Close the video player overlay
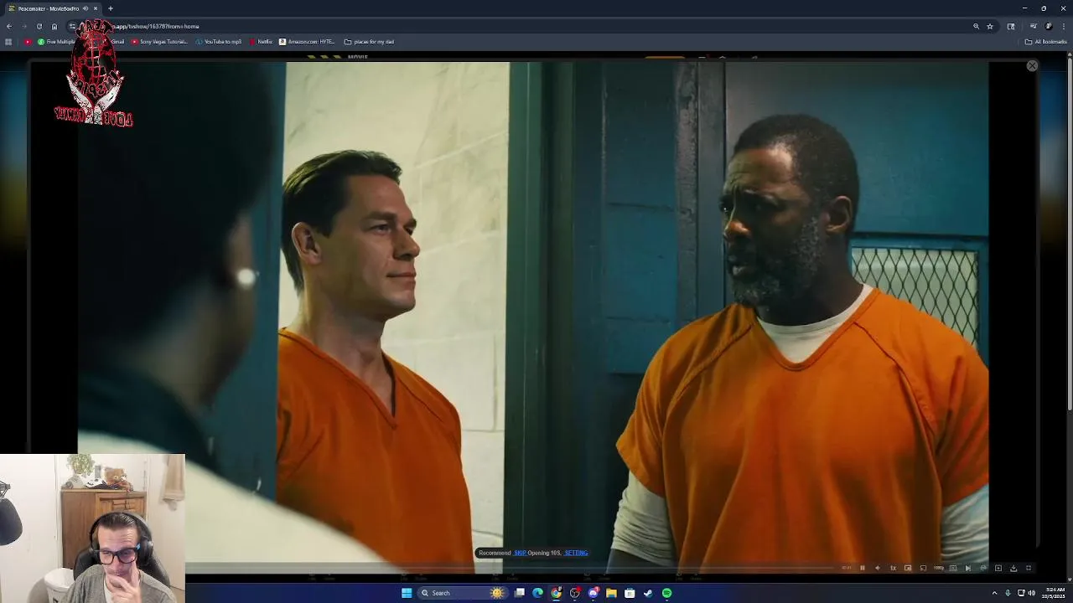 [1032, 65]
